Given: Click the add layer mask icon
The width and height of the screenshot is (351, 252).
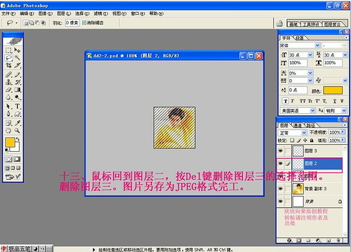Looking at the screenshot, I should click(x=299, y=240).
